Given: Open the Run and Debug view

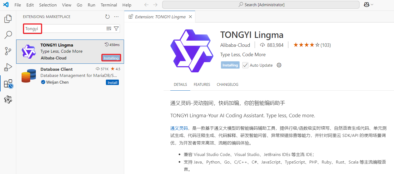Looking at the screenshot, I should click(8, 67).
